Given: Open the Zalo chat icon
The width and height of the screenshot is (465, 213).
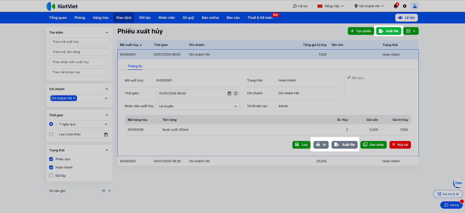Looking at the screenshot, I should tap(458, 183).
